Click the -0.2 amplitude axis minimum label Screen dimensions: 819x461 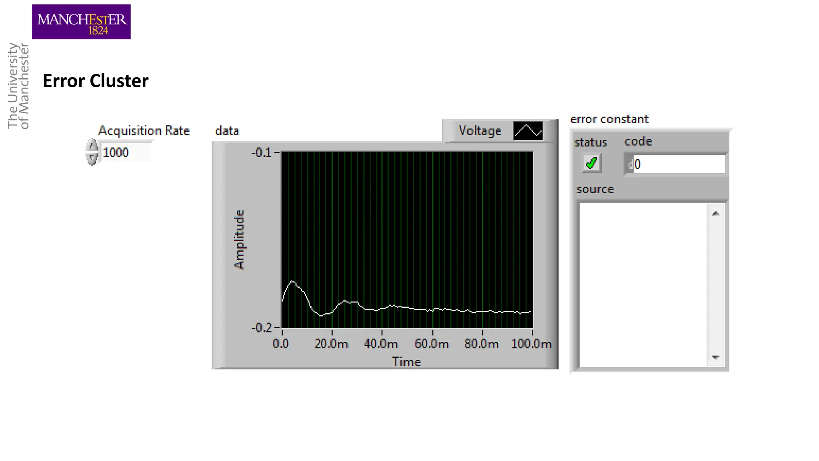tap(262, 328)
